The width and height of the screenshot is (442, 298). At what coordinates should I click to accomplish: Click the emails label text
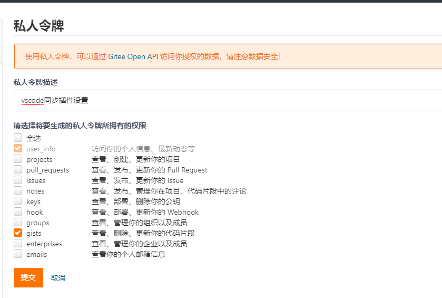click(37, 255)
